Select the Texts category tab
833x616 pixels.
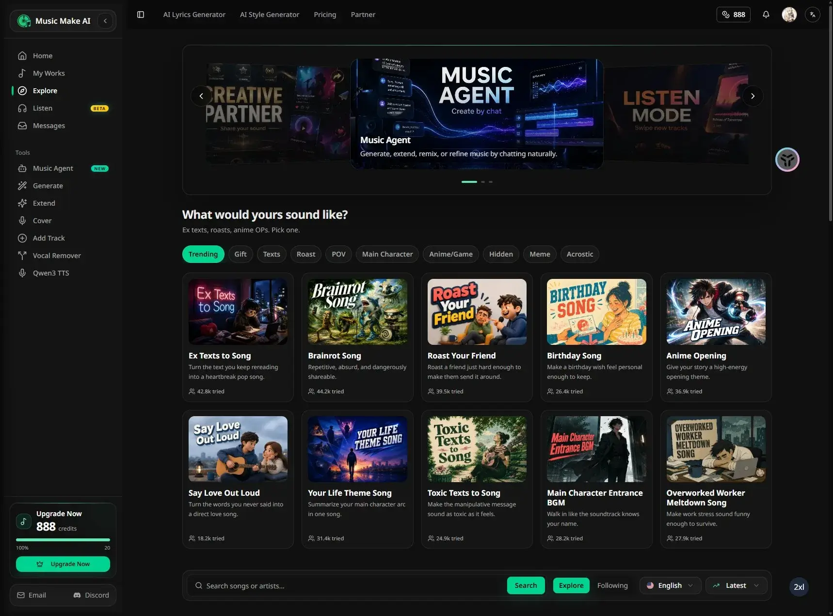pos(272,254)
